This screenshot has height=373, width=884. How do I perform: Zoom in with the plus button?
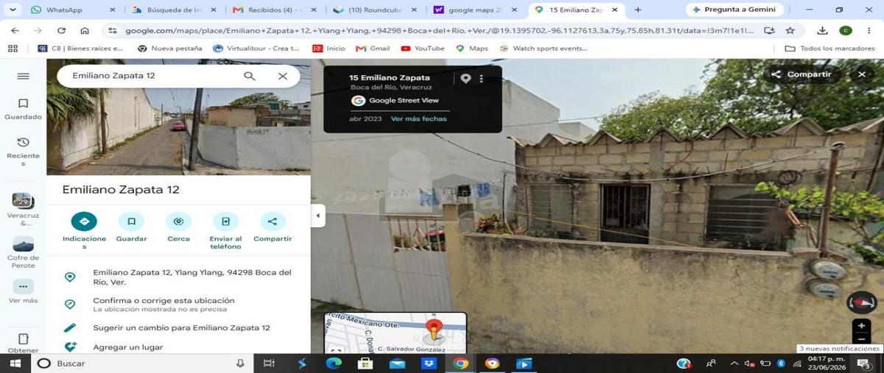click(x=861, y=326)
